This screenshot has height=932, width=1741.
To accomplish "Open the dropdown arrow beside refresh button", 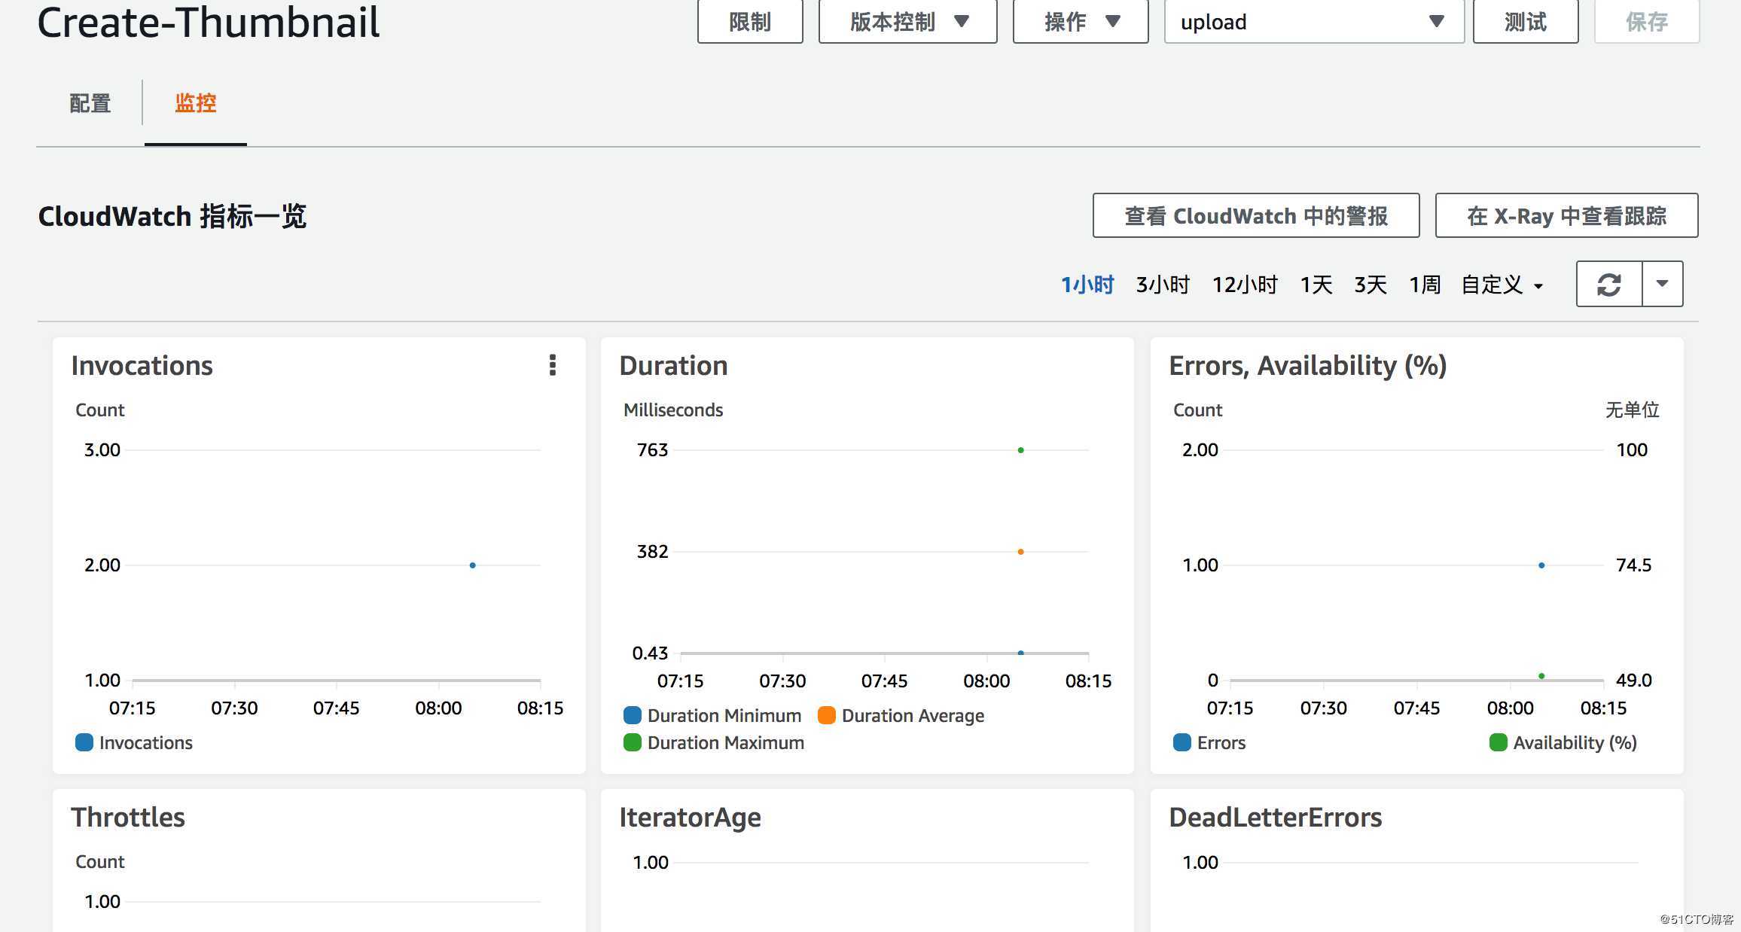I will pos(1663,285).
